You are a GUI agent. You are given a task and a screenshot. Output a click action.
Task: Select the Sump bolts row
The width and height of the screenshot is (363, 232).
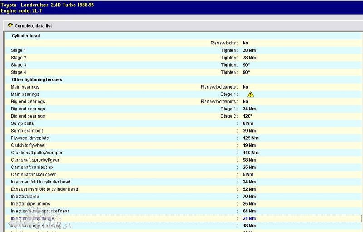pos(183,123)
